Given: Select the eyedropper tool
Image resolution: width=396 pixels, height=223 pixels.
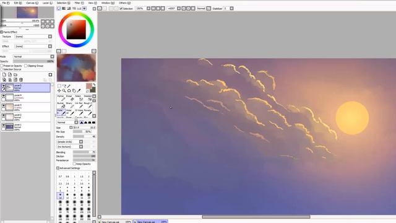Looking at the screenshot, I should tap(79, 90).
